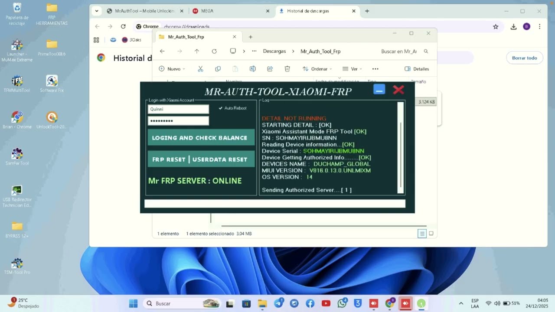
Task: Open the SamFw Tool desktop icon
Action: click(17, 156)
